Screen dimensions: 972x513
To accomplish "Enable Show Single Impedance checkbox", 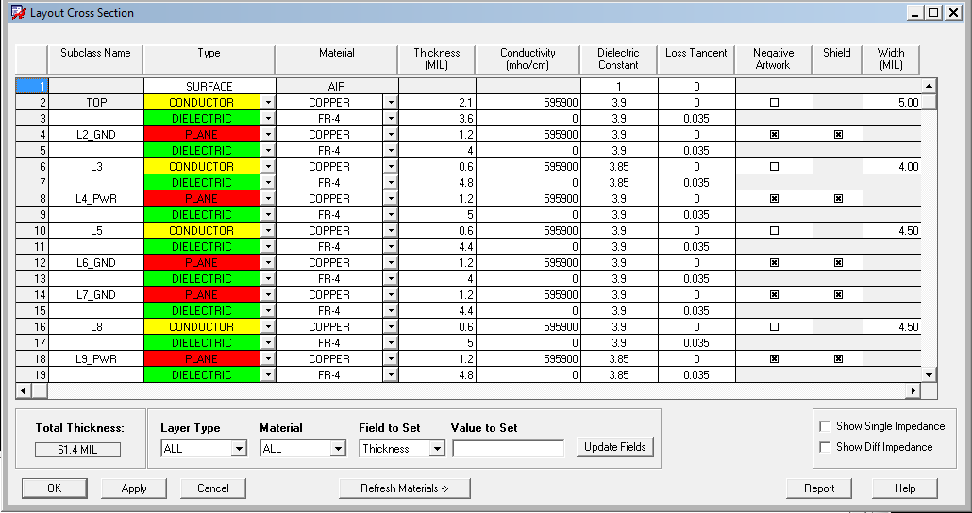I will click(825, 426).
